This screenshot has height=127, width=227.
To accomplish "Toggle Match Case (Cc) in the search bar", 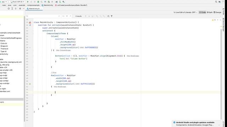I will 63,16.
